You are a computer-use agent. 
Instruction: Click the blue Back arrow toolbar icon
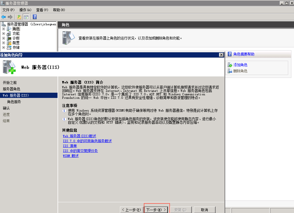(x=3, y=17)
